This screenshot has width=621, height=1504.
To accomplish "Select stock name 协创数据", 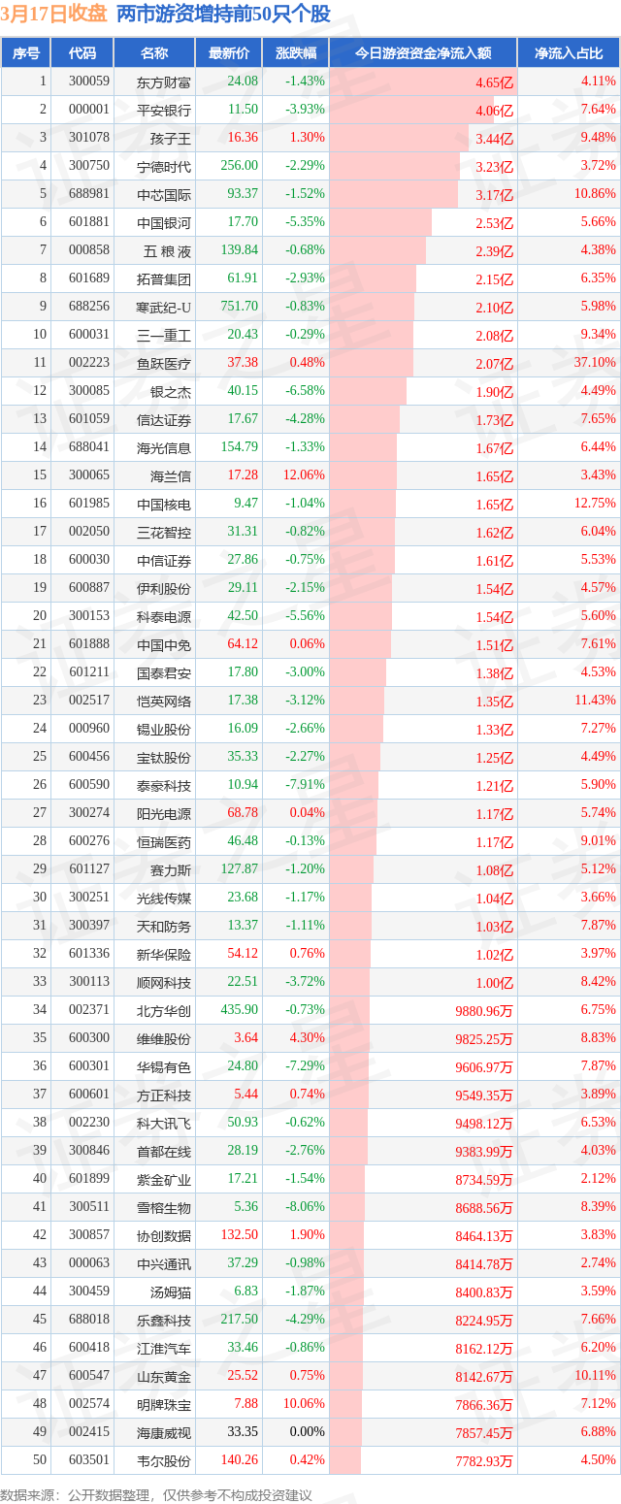I will point(164,1235).
